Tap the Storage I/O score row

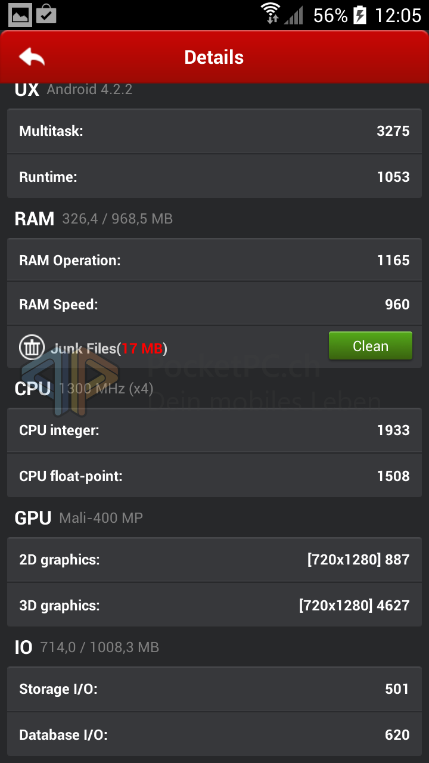[214, 689]
